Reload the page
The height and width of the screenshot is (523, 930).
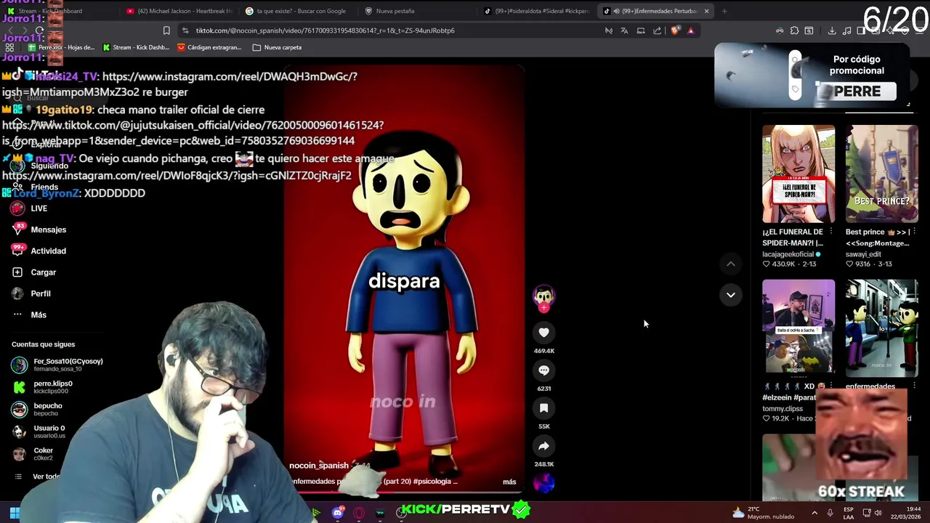[x=39, y=31]
